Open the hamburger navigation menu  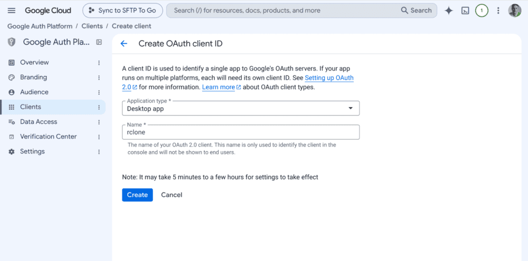12,11
